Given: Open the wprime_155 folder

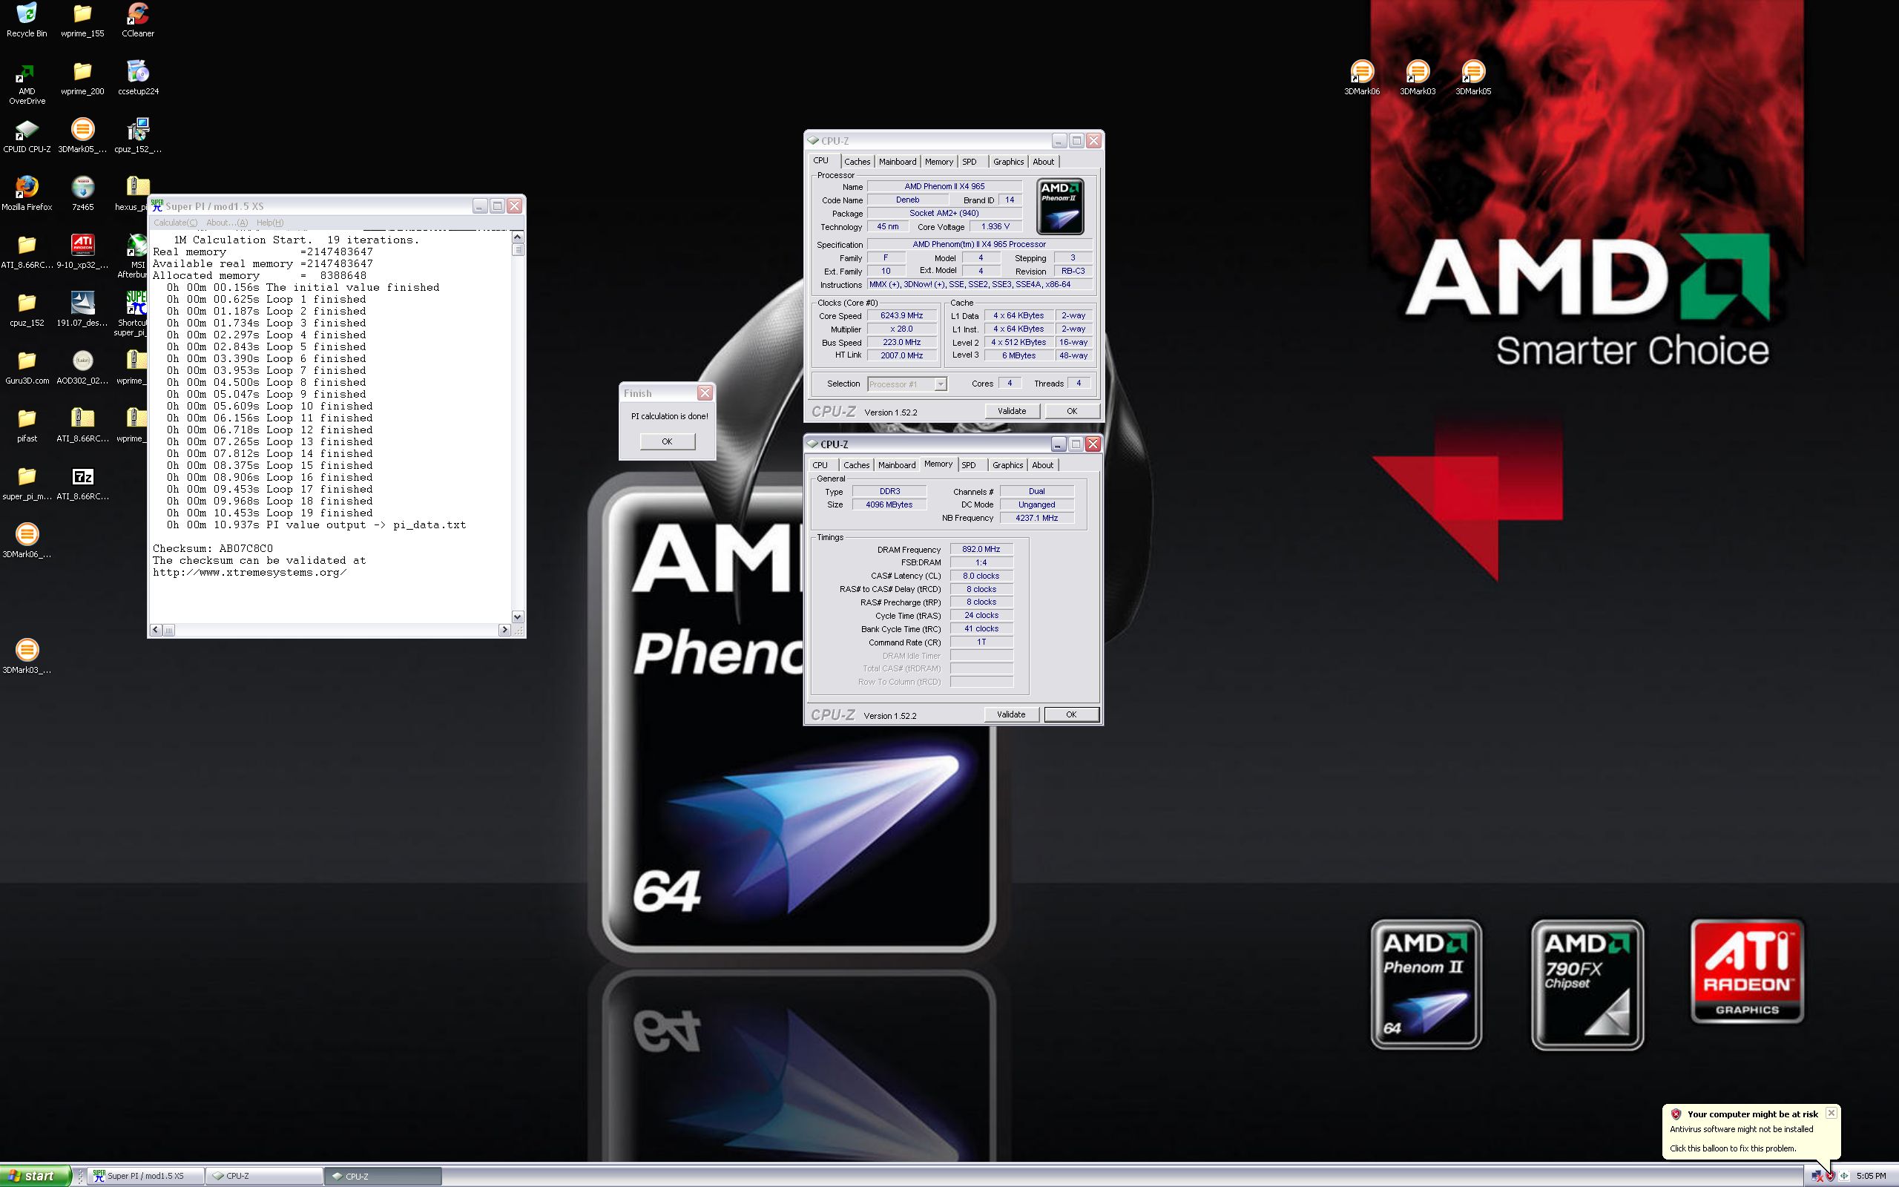Looking at the screenshot, I should click(x=82, y=21).
